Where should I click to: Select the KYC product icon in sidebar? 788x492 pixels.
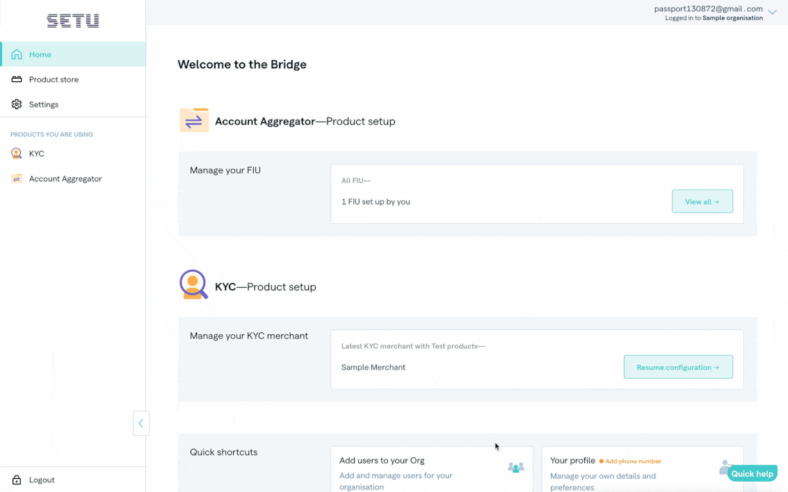click(x=15, y=154)
